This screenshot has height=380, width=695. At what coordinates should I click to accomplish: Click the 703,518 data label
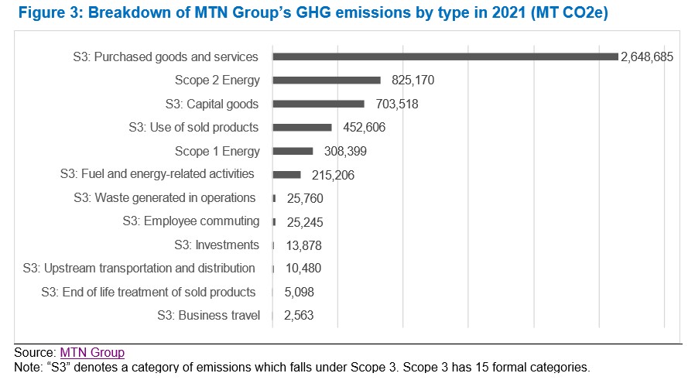click(391, 104)
